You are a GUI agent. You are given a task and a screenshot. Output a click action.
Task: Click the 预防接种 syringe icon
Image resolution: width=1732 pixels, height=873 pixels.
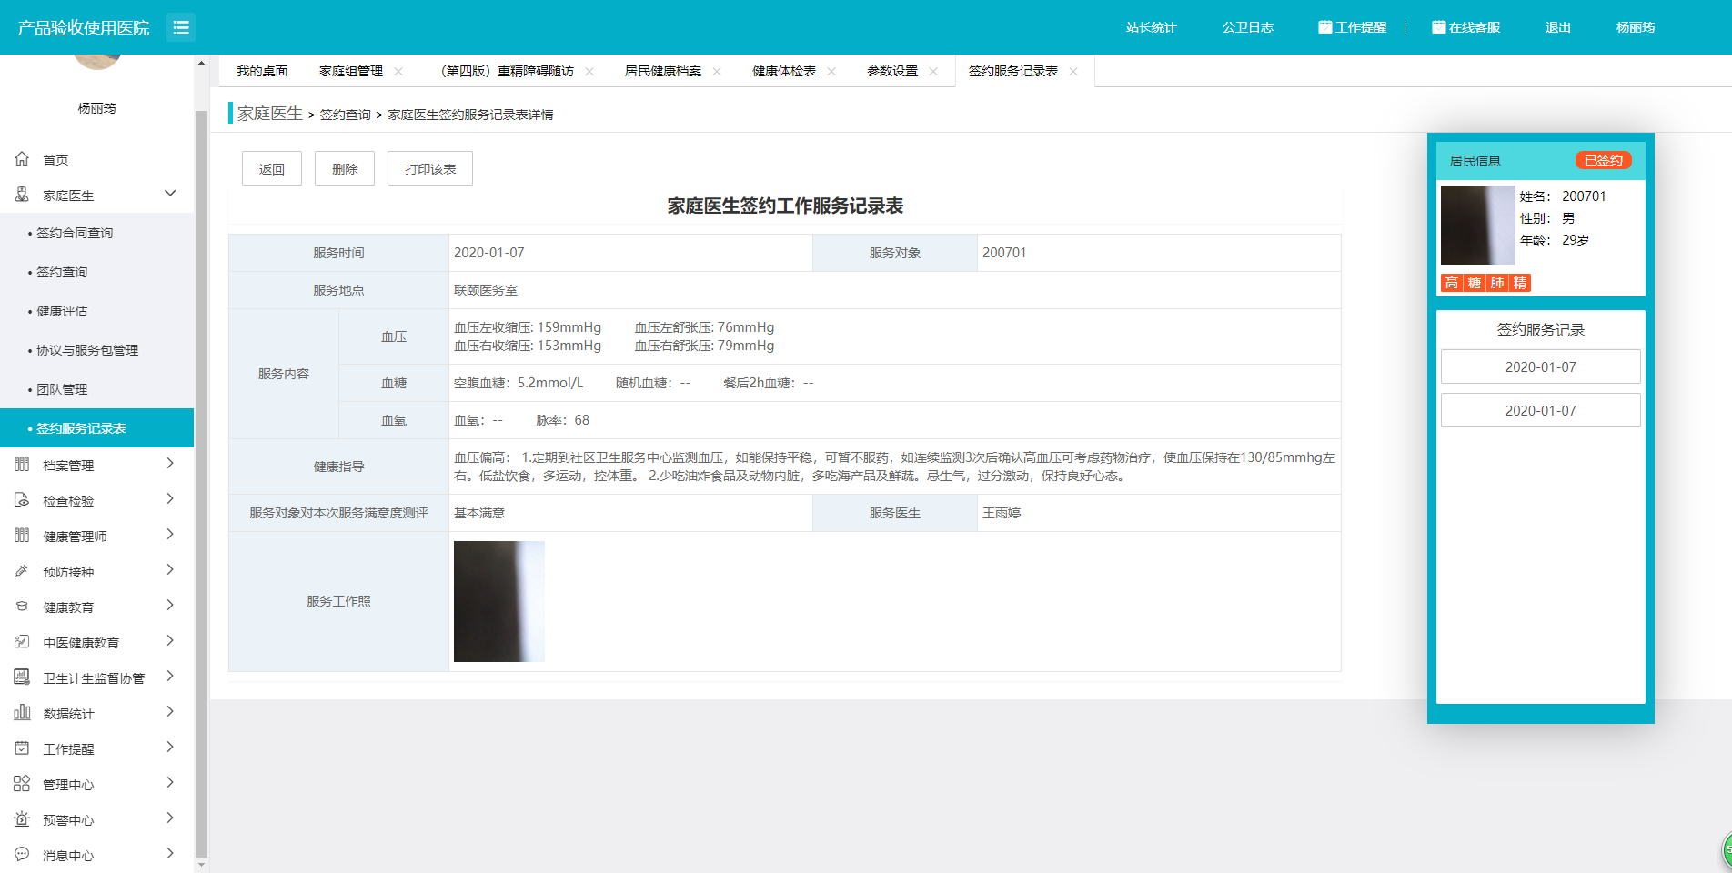[x=22, y=571]
